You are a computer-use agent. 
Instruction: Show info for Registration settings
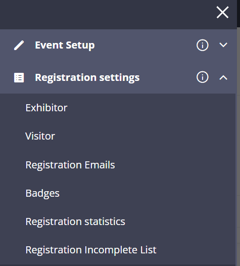(x=203, y=77)
